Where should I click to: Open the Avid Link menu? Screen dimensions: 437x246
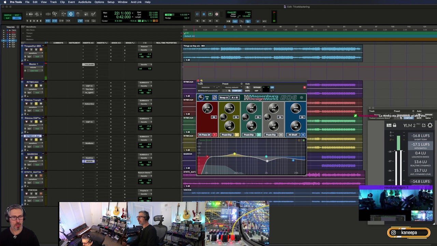pyautogui.click(x=136, y=2)
